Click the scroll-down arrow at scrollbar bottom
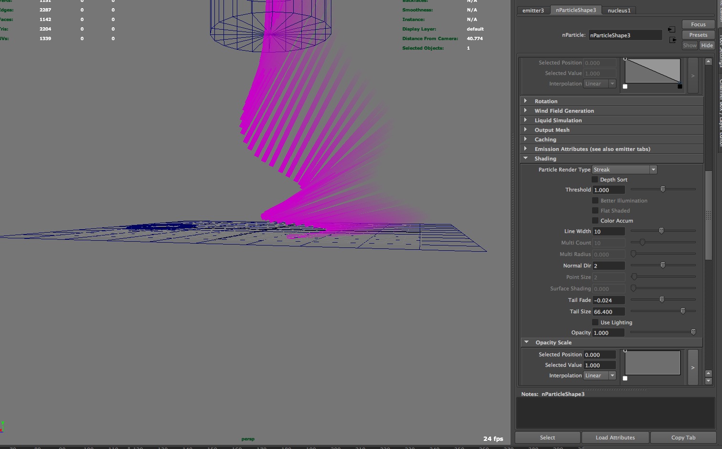The image size is (722, 449). [708, 381]
